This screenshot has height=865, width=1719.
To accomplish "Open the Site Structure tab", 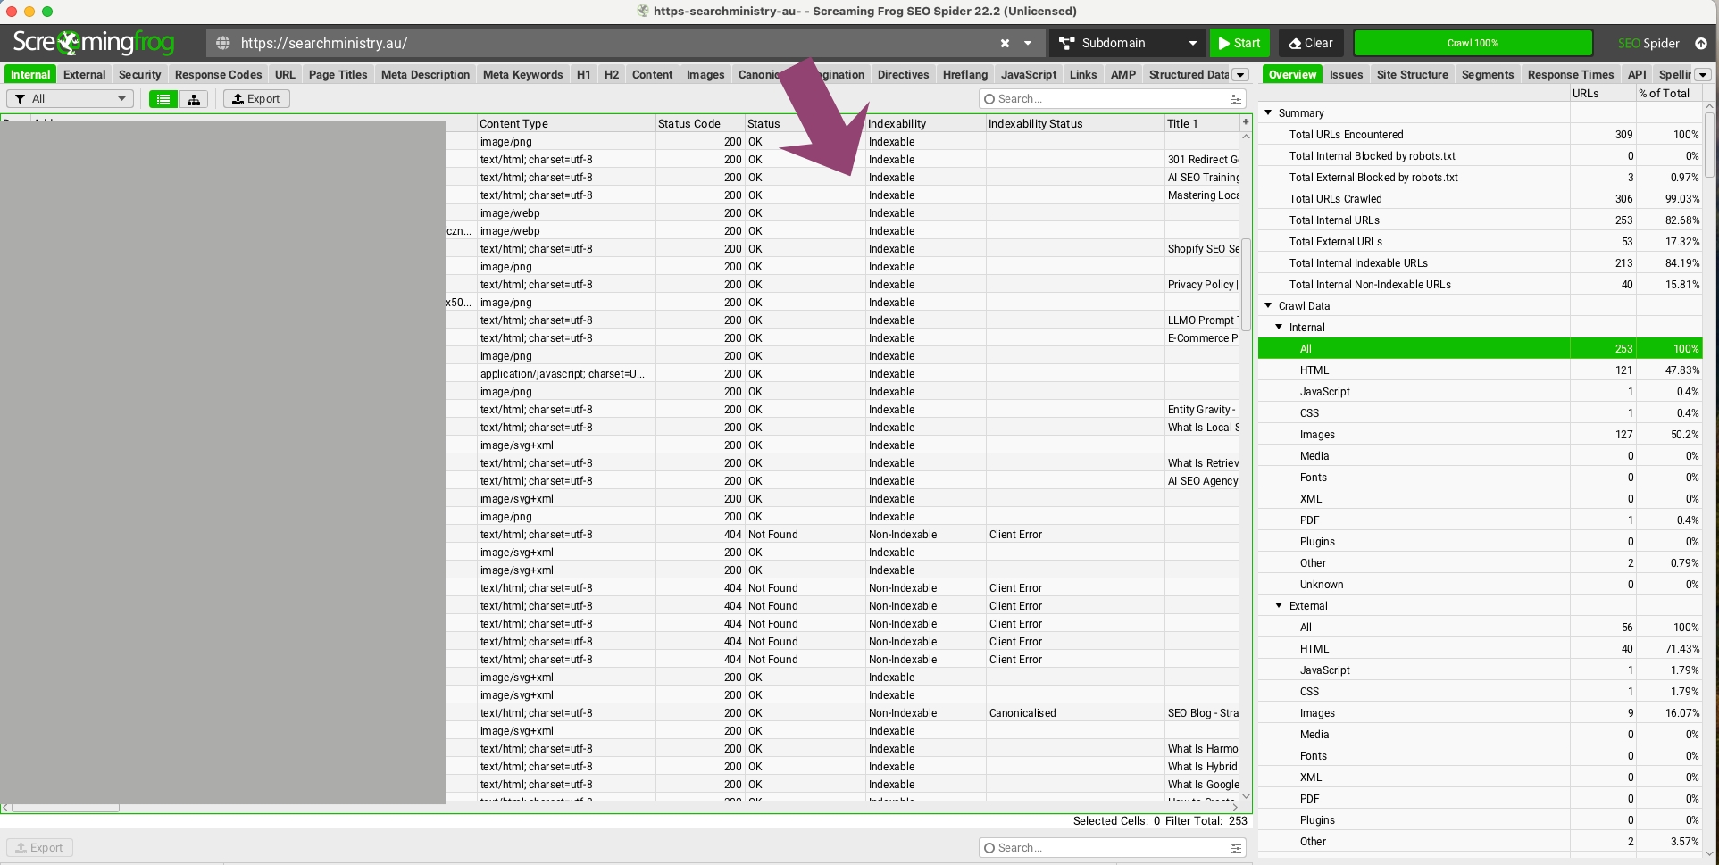I will 1412,74.
